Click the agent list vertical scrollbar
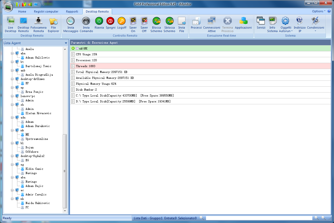The width and height of the screenshot is (334, 223). coord(65,171)
